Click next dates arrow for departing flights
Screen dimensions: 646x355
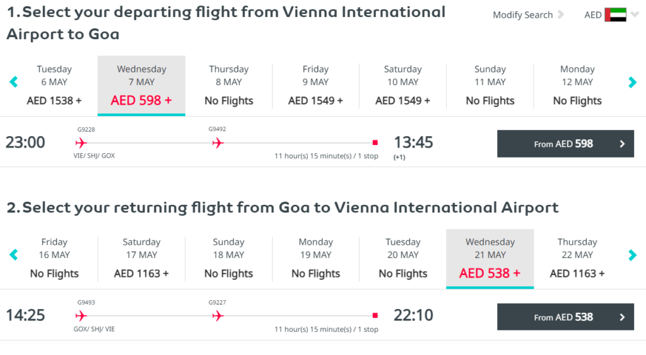632,82
